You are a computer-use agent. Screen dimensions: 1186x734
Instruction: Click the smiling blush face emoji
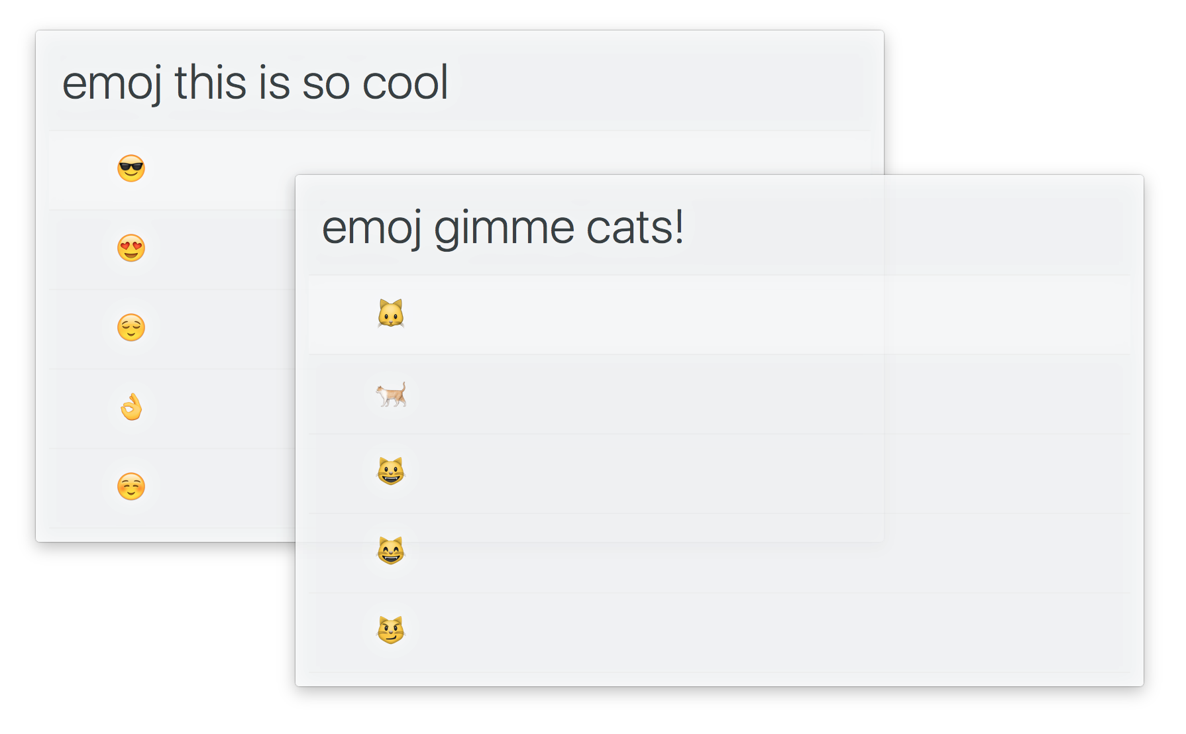click(131, 487)
